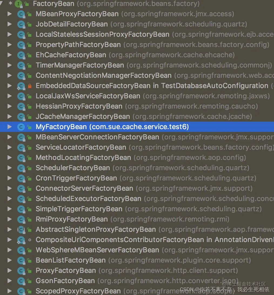Select EhCacheFactoryBean row
This screenshot has height=295, width=274.
[x=137, y=55]
